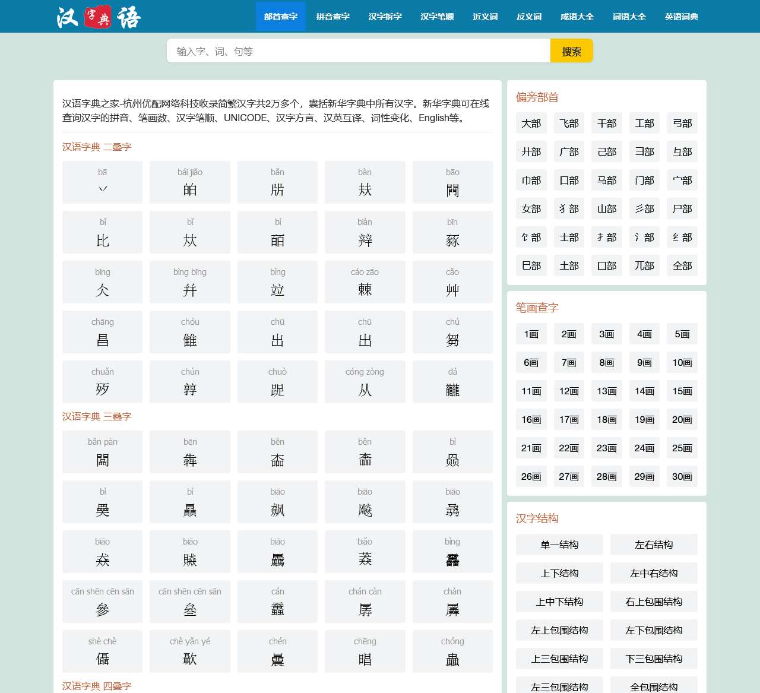Select the 昌 character tile
This screenshot has width=760, height=693.
coord(102,332)
